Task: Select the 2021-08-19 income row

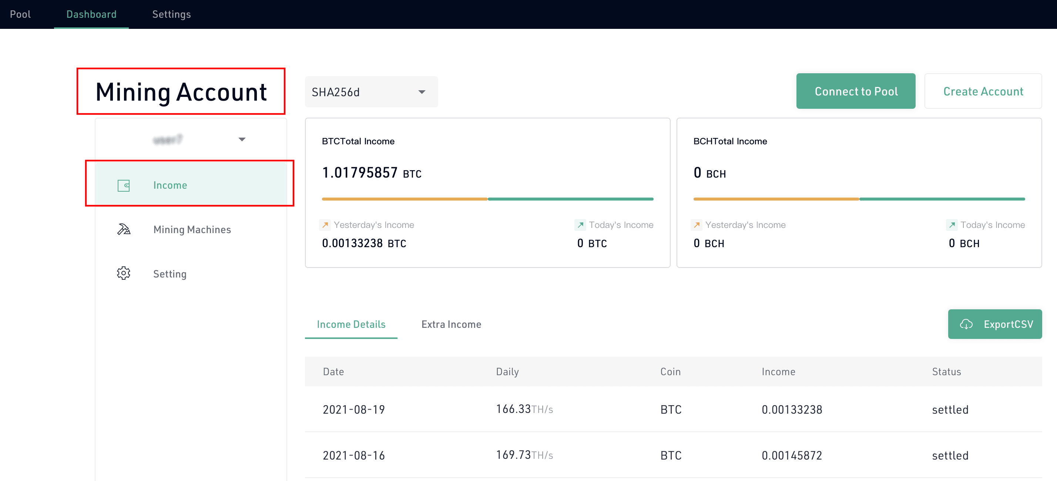Action: coord(673,409)
